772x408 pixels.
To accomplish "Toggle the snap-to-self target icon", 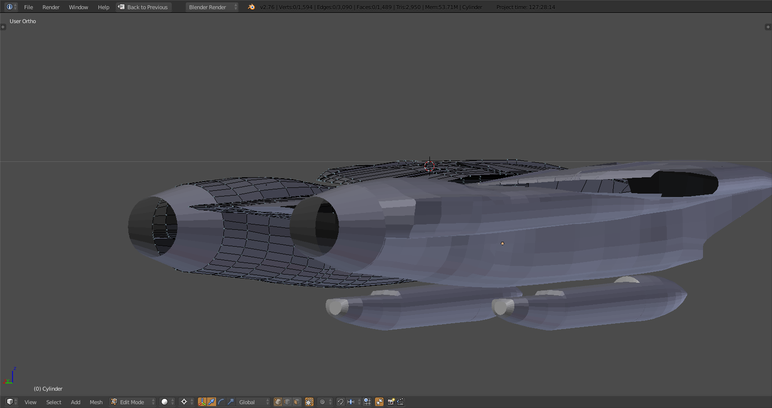I will click(367, 402).
